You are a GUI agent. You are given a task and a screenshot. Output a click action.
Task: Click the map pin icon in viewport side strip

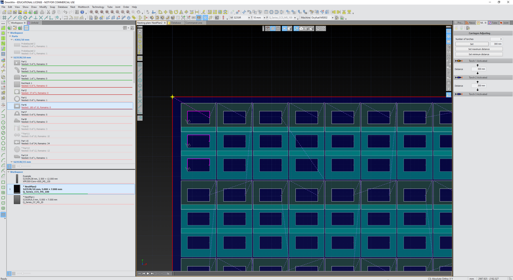pos(448,88)
